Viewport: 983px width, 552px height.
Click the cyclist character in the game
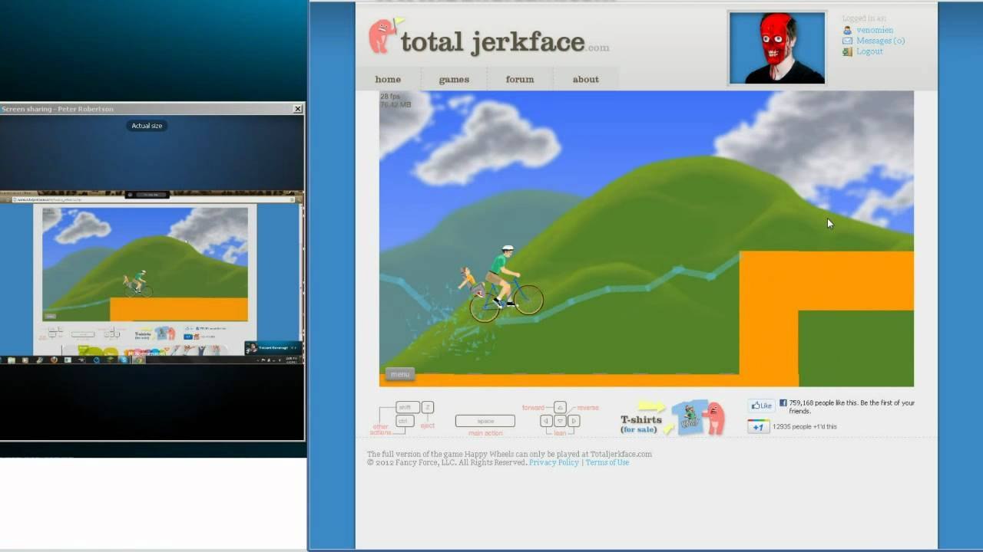[500, 284]
